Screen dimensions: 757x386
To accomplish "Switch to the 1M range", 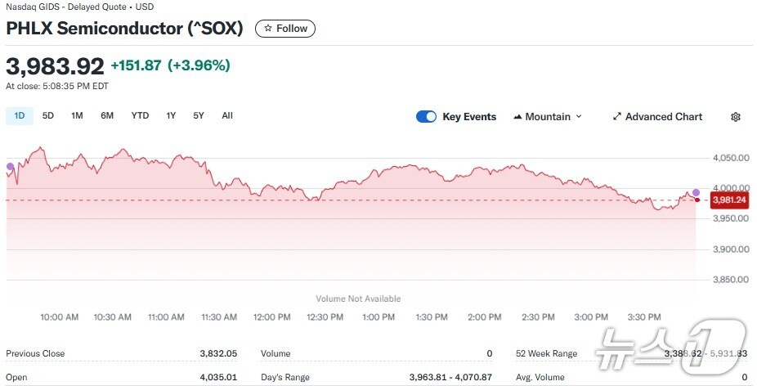I will coord(77,116).
